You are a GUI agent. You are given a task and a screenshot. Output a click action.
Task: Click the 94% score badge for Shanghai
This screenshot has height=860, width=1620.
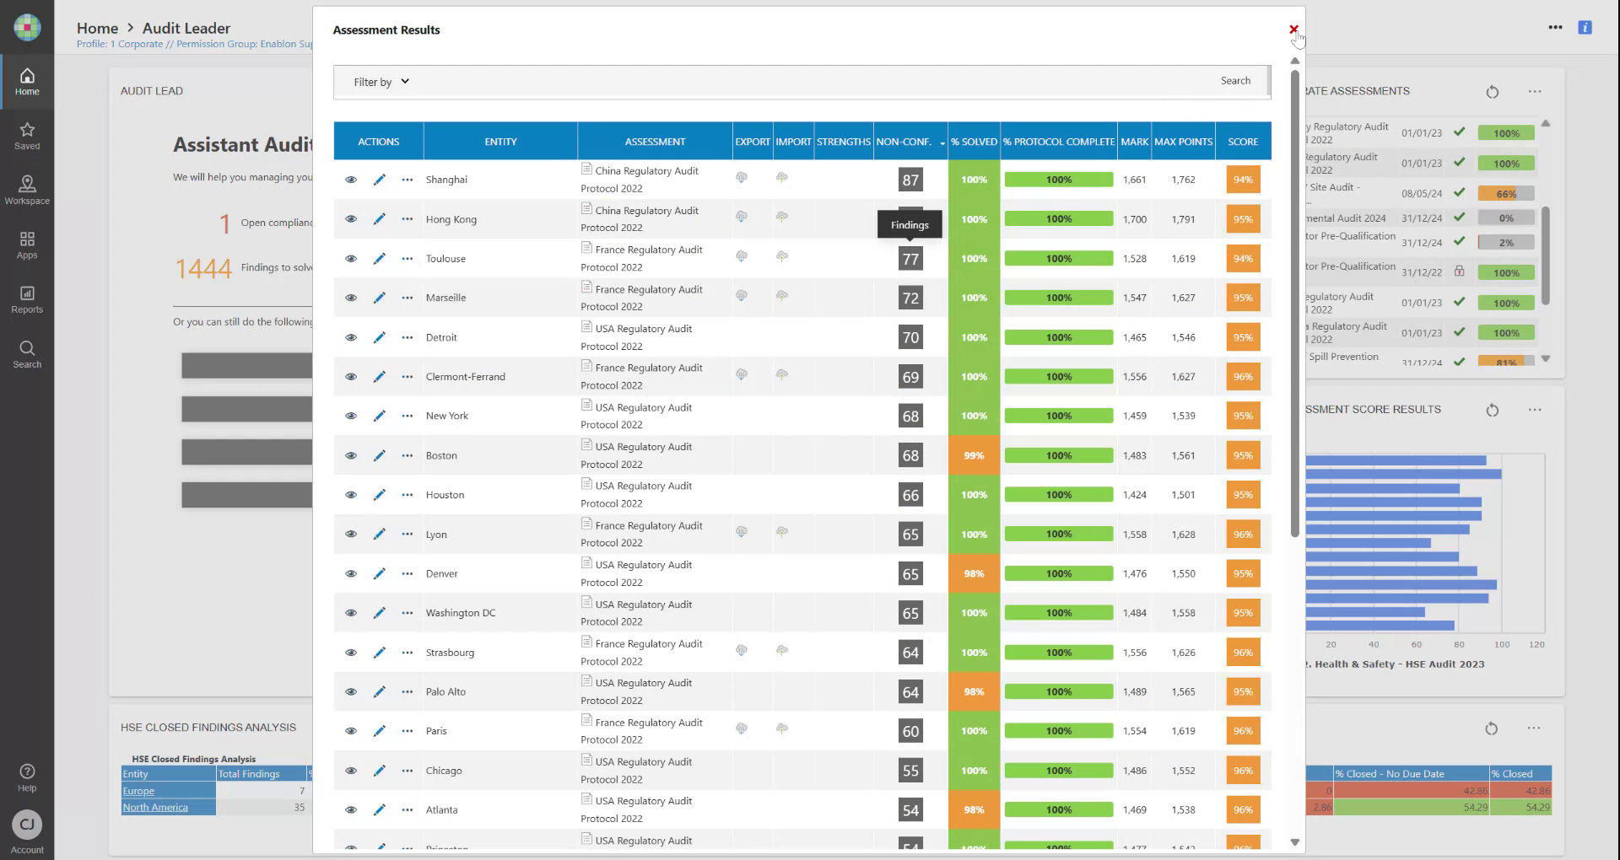1243,180
